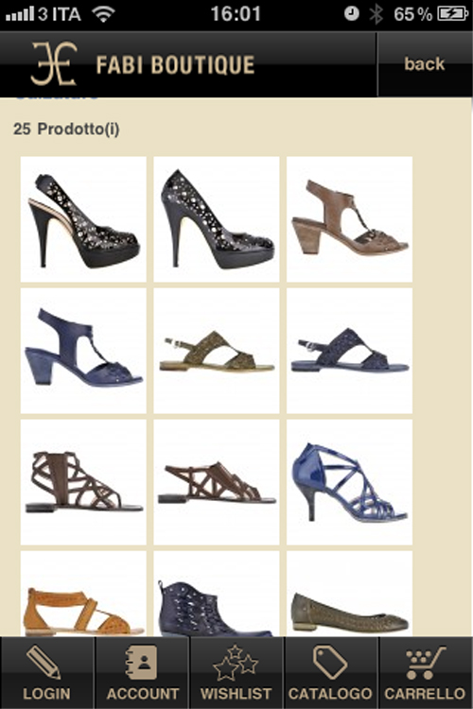473x709 pixels.
Task: Select the tan flat strap sandal
Action: [83, 594]
